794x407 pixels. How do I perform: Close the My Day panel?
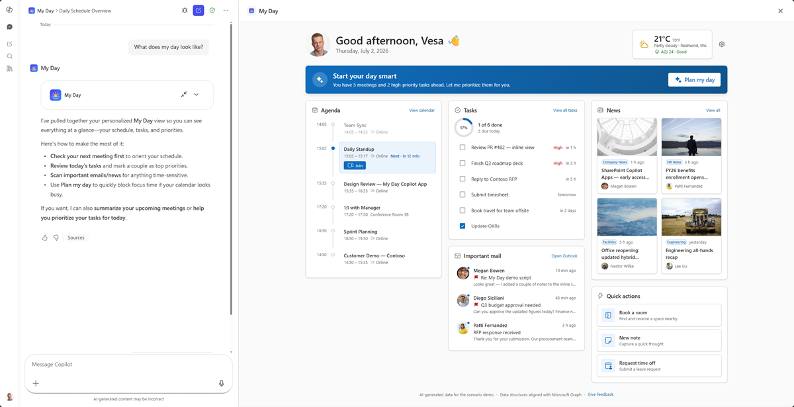point(781,11)
